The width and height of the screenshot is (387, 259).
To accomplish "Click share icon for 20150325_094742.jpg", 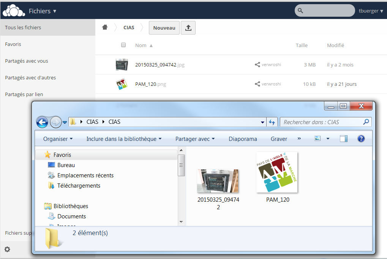I will pyautogui.click(x=257, y=65).
